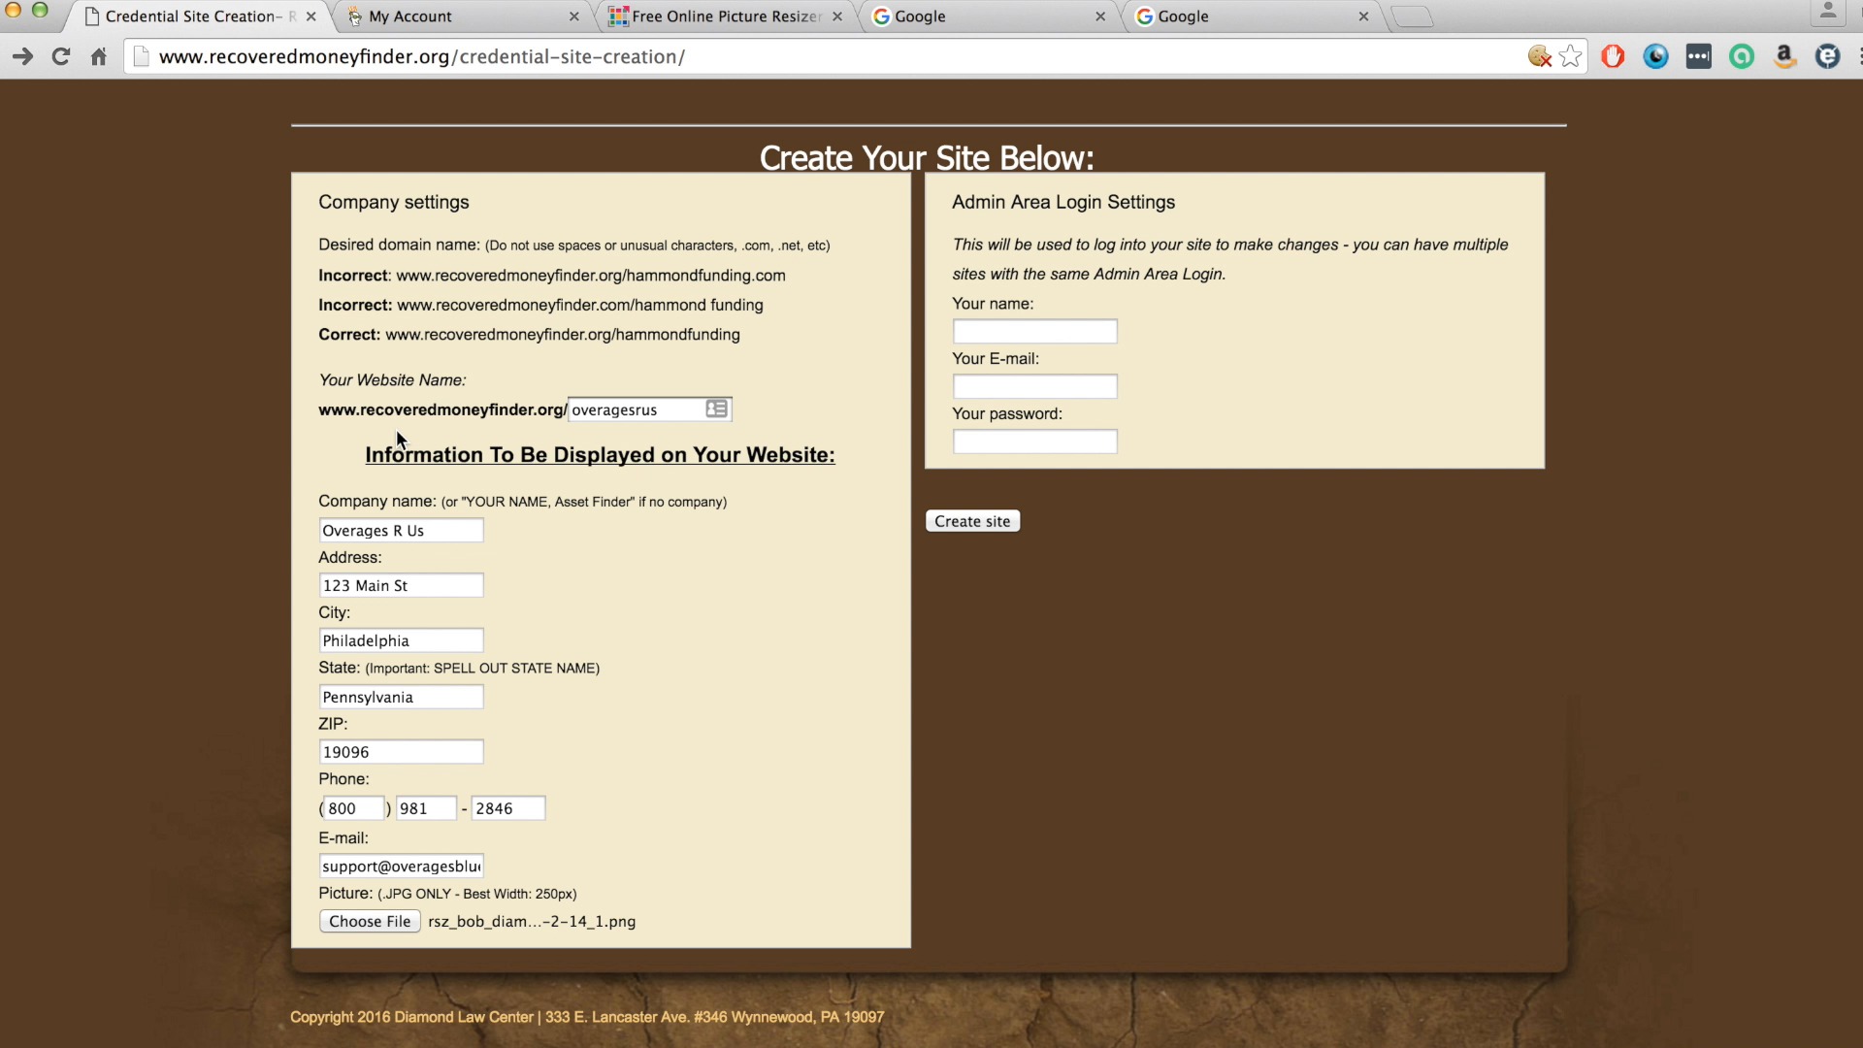Click the Create site button
Viewport: 1863px width, 1048px height.
pos(972,521)
